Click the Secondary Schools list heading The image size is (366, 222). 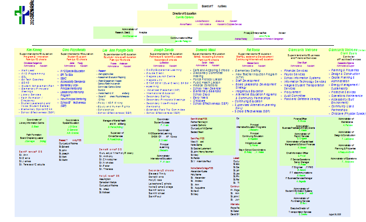(158, 170)
